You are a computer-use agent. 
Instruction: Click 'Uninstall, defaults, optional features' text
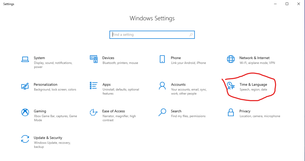[121, 92]
